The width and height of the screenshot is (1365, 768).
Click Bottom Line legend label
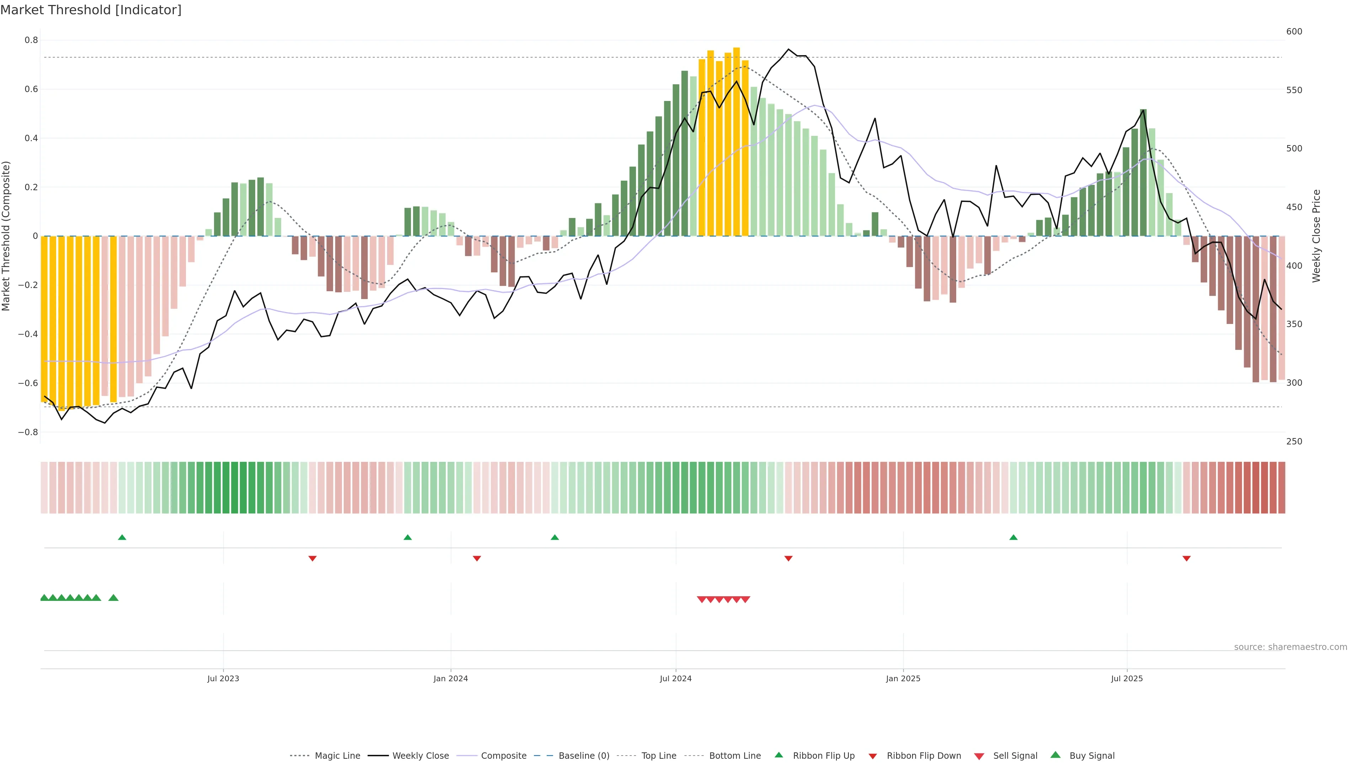(x=734, y=756)
